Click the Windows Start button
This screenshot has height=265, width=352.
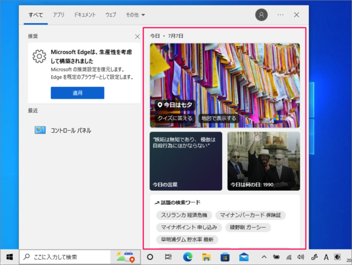(x=9, y=257)
